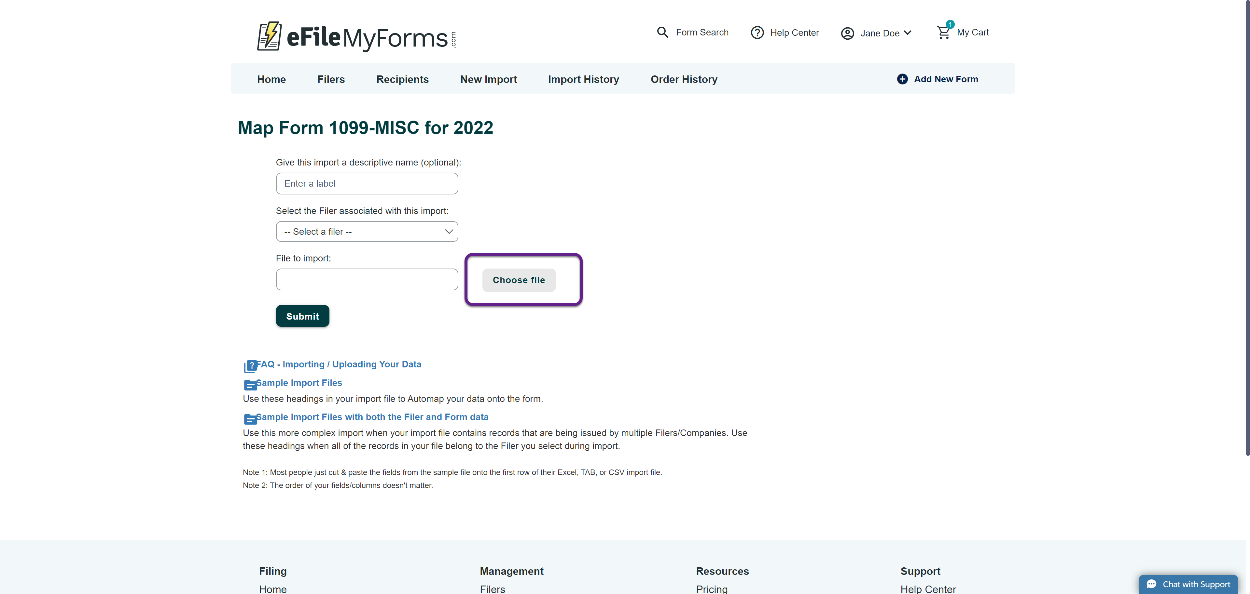Click the FAQ question mark document icon
Viewport: 1250px width, 594px height.
coord(250,366)
